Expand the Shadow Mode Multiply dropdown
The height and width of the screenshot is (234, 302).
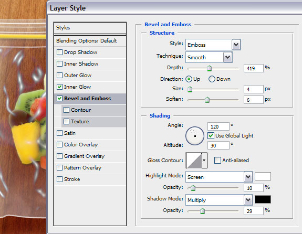[219, 200]
